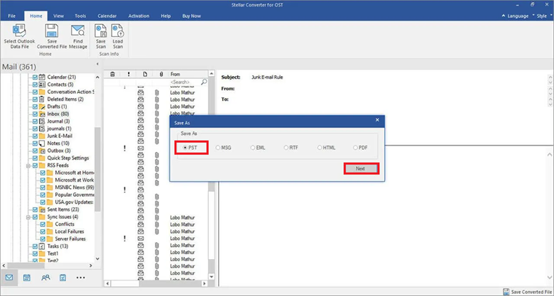Open Tools ribbon tab

[x=80, y=16]
